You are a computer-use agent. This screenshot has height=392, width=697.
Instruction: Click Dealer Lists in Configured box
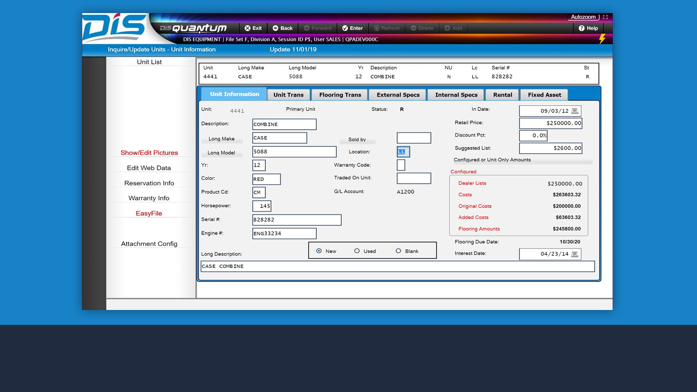pos(472,183)
